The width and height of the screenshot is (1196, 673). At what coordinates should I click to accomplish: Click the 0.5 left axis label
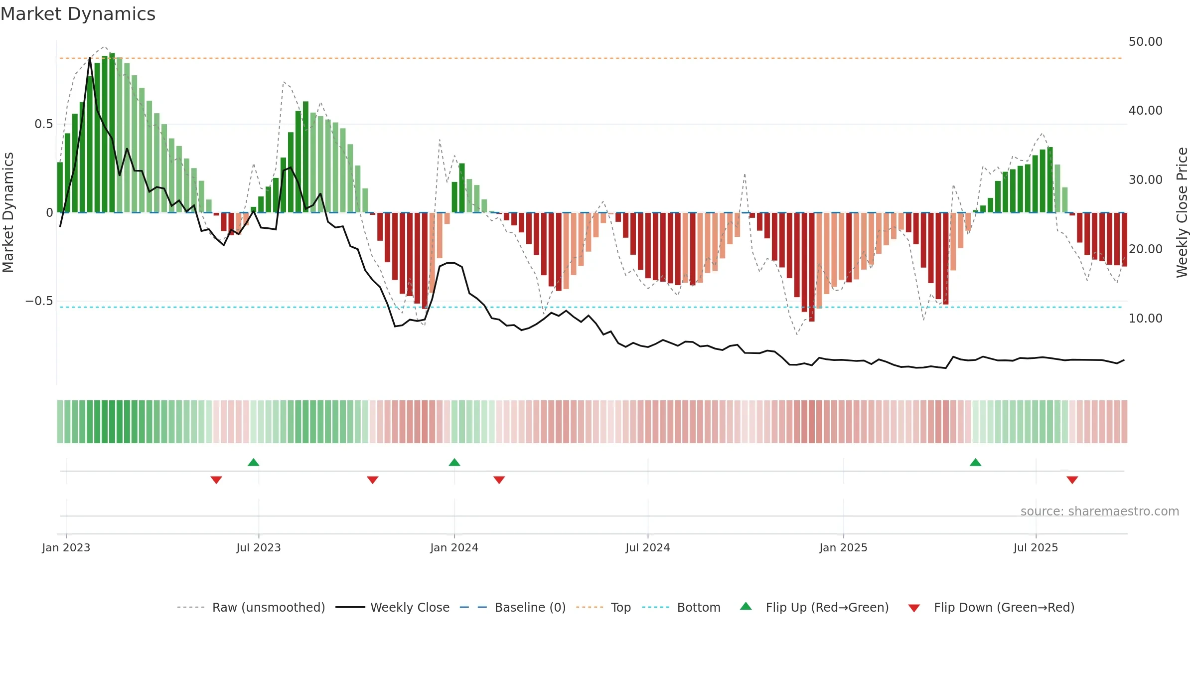pyautogui.click(x=44, y=124)
